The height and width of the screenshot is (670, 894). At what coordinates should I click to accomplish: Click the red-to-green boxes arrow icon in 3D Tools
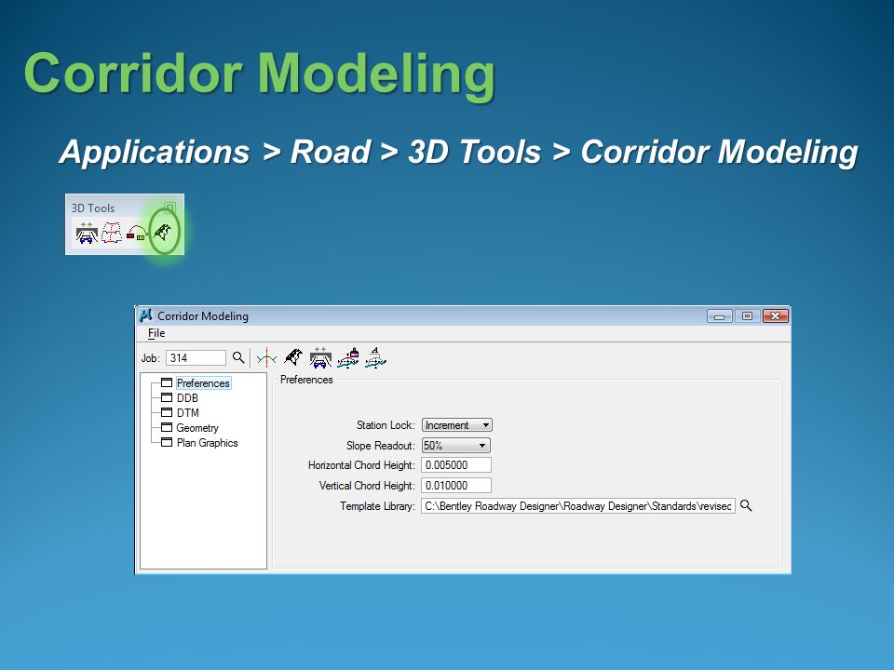[136, 233]
